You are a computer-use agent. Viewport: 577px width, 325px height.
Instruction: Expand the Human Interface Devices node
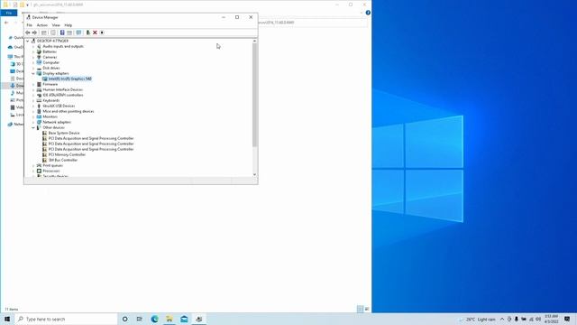pyautogui.click(x=33, y=89)
